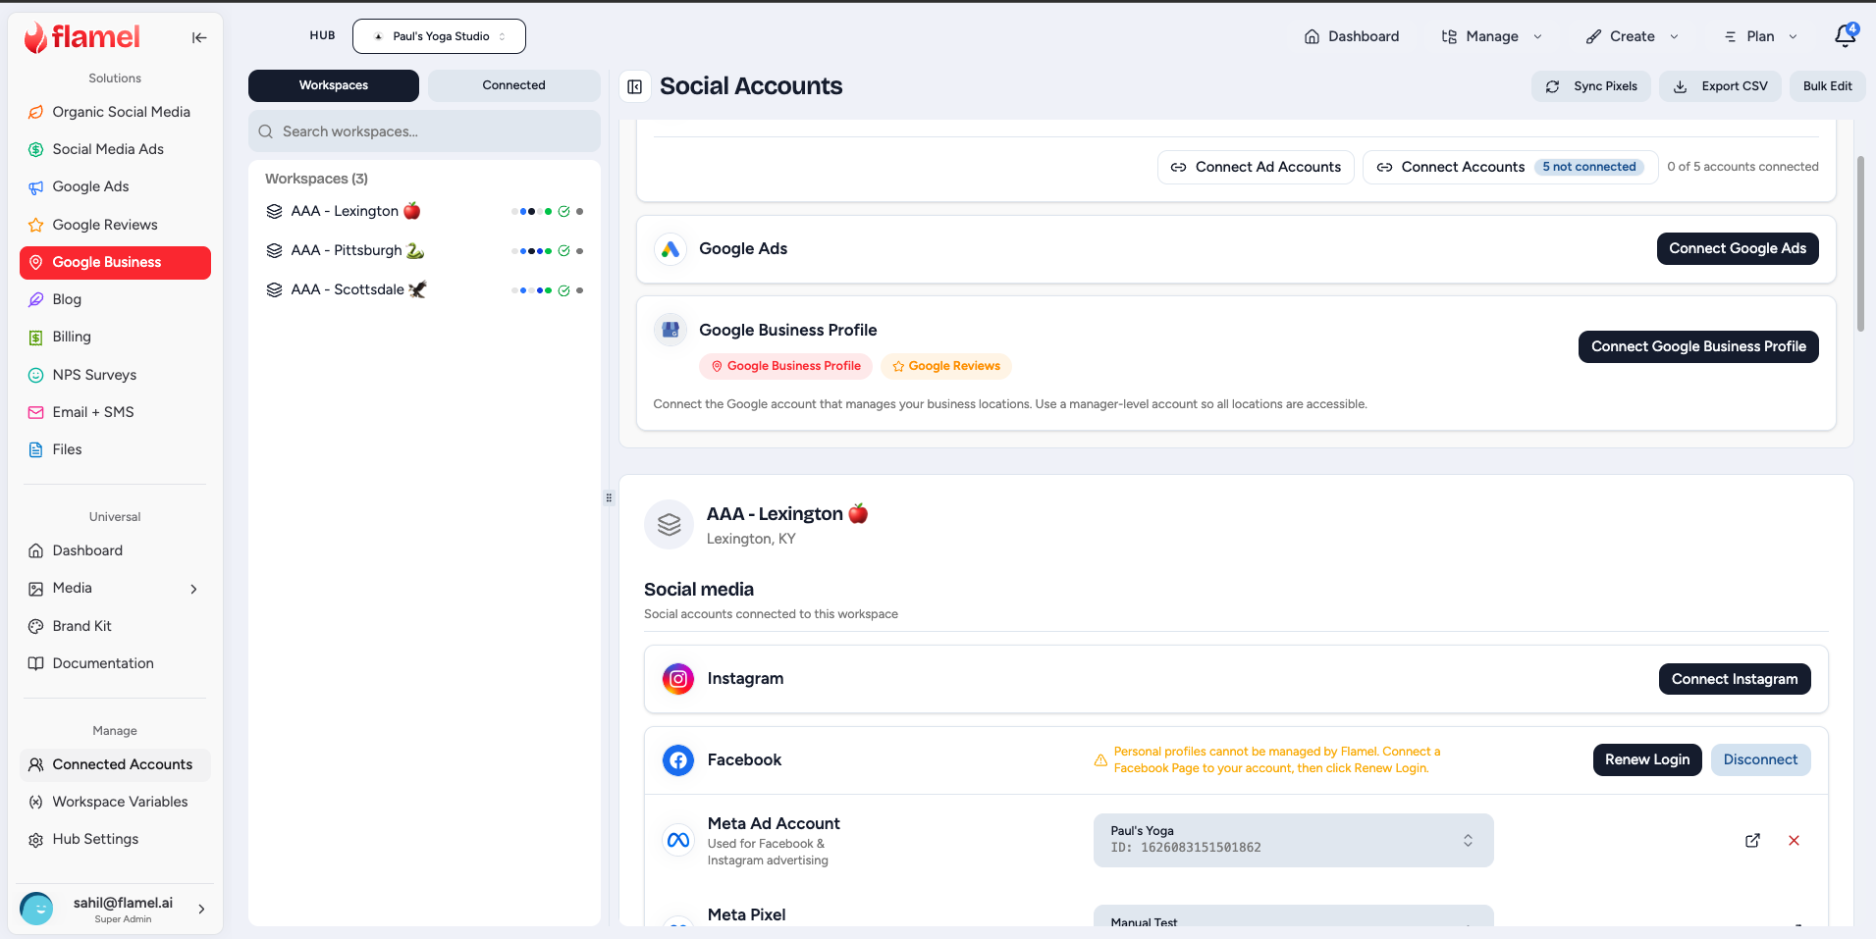The image size is (1876, 939).
Task: Select Google Business in sidebar
Action: (x=115, y=262)
